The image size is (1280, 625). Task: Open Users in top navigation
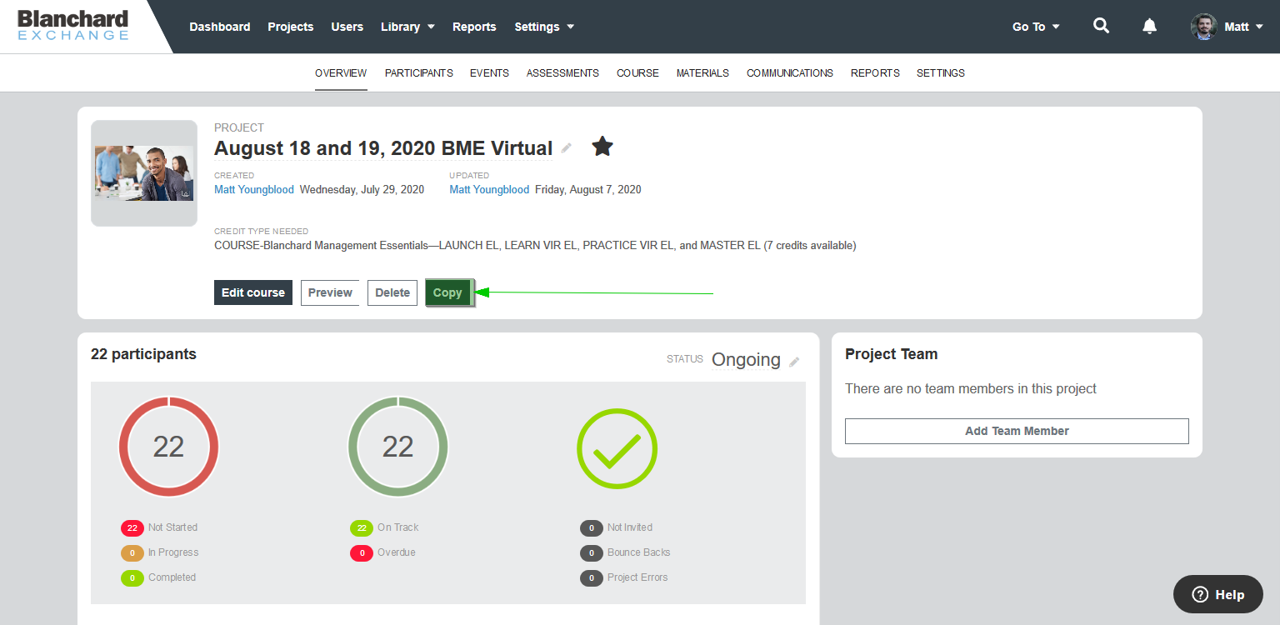pos(347,27)
